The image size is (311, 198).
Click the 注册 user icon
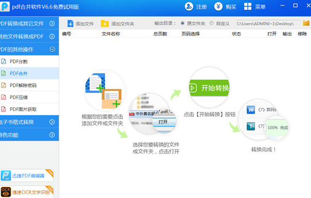189,6
